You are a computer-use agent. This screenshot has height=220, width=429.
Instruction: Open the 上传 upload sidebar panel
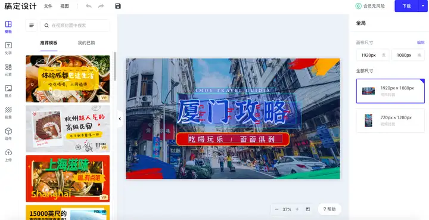pyautogui.click(x=8, y=155)
